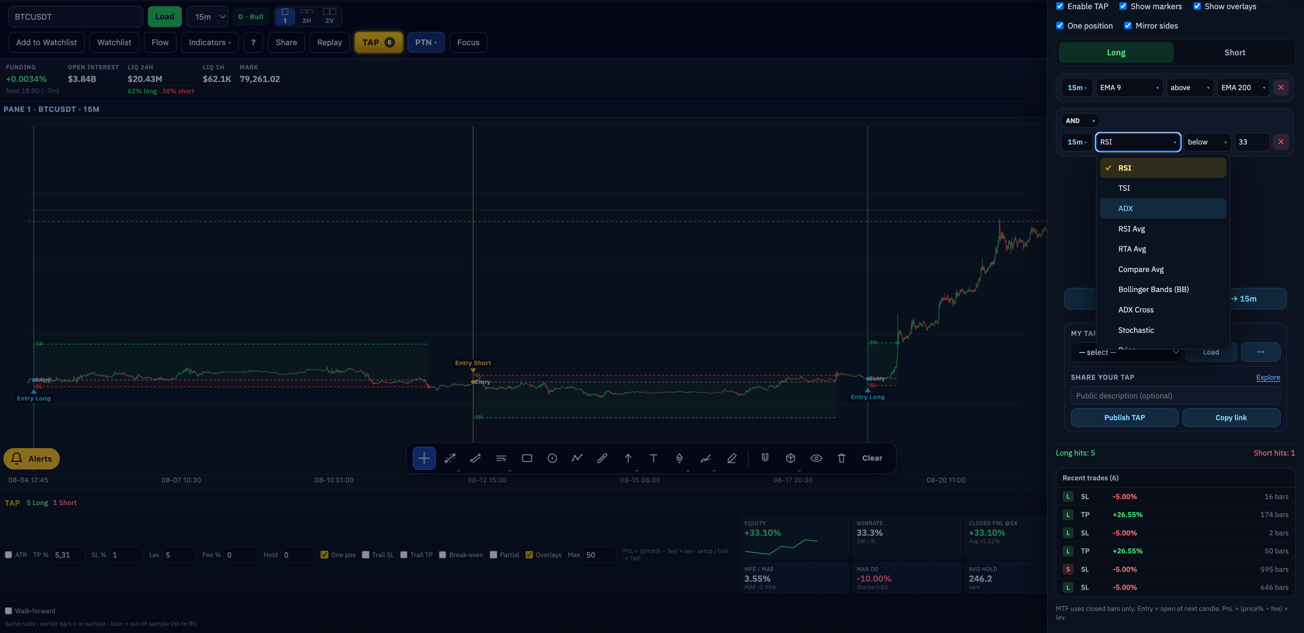Viewport: 1304px width, 633px height.
Task: Select the rectangle drawing tool
Action: tap(527, 458)
